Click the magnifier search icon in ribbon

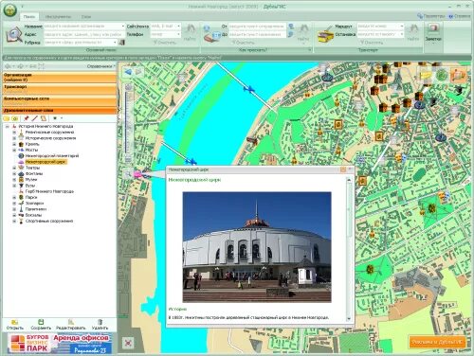click(x=13, y=35)
